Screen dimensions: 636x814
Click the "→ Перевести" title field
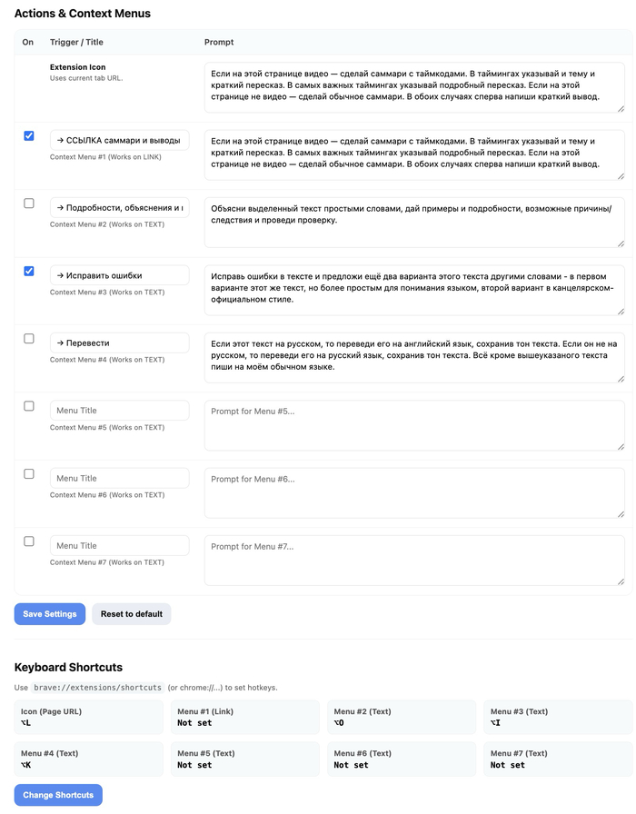pyautogui.click(x=119, y=342)
